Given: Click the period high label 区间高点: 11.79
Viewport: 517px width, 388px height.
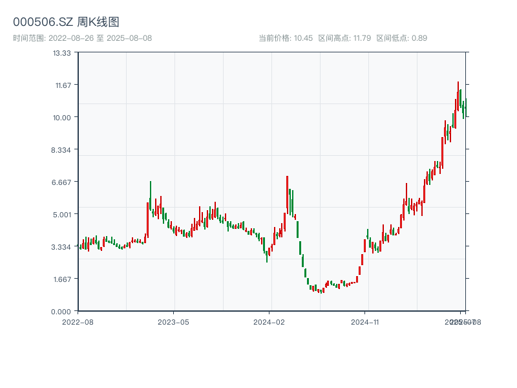Looking at the screenshot, I should [344, 38].
